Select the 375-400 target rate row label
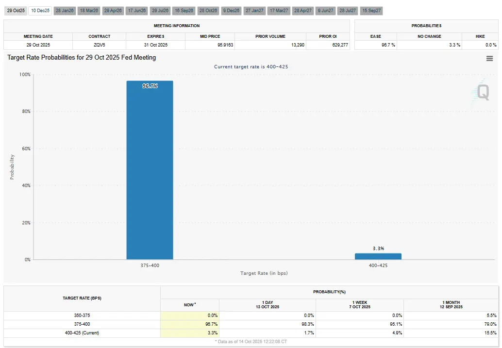 tap(82, 324)
